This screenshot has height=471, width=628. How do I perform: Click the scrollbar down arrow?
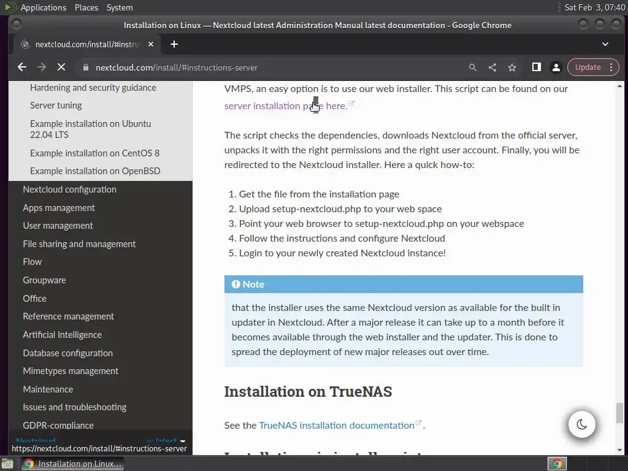tap(619, 450)
